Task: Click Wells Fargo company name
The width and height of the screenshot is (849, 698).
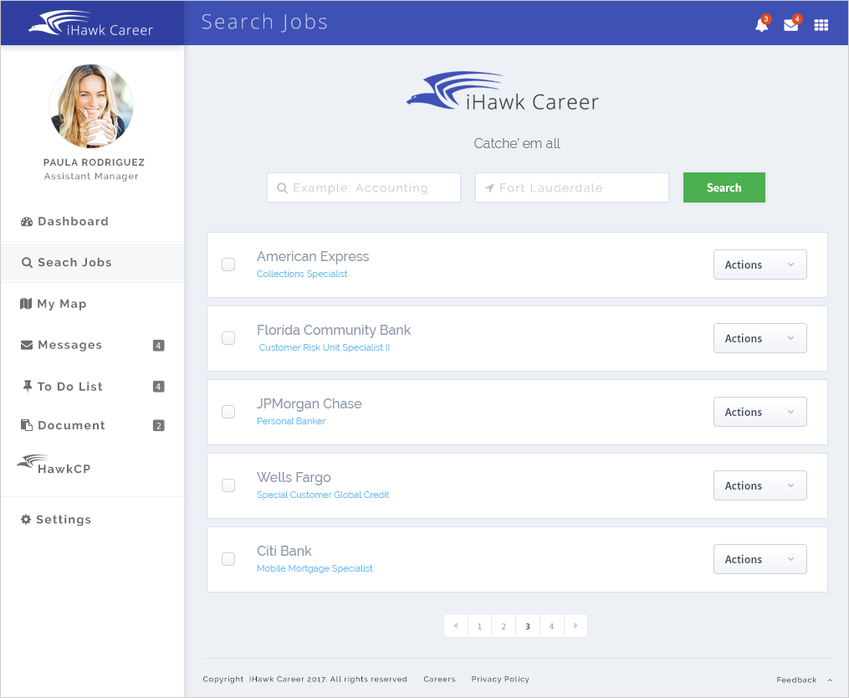Action: (294, 477)
